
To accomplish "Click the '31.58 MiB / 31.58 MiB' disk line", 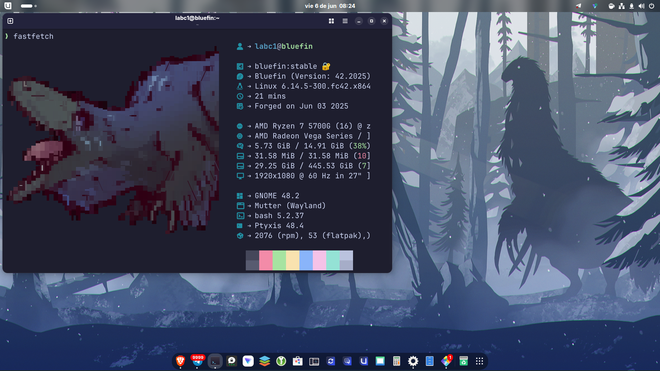I will 312,156.
